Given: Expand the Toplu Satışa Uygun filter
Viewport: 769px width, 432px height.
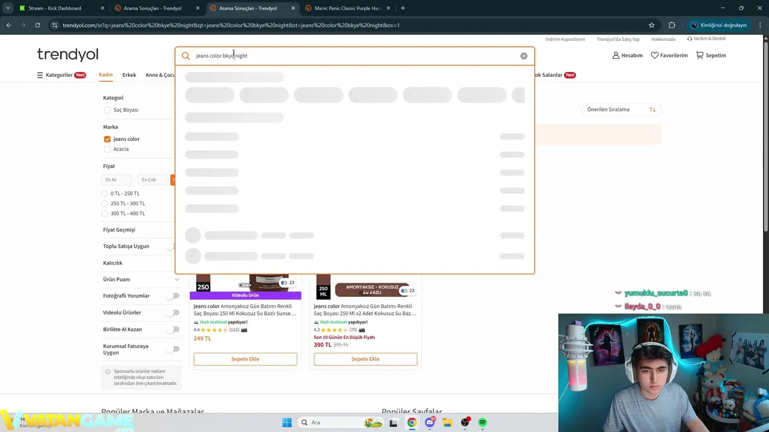Looking at the screenshot, I should tap(126, 246).
